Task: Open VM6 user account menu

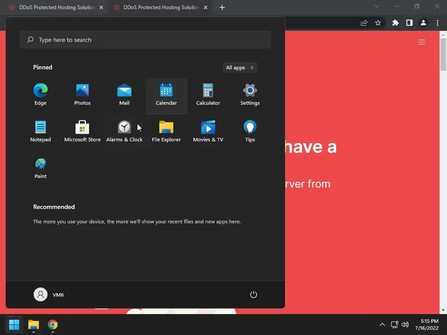Action: [49, 294]
